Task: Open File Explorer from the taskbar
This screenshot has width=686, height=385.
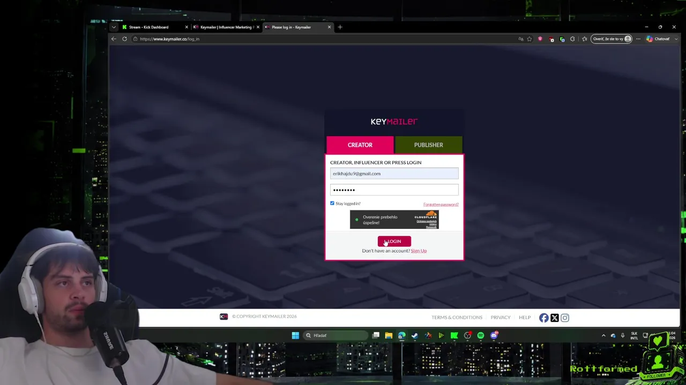Action: click(389, 336)
